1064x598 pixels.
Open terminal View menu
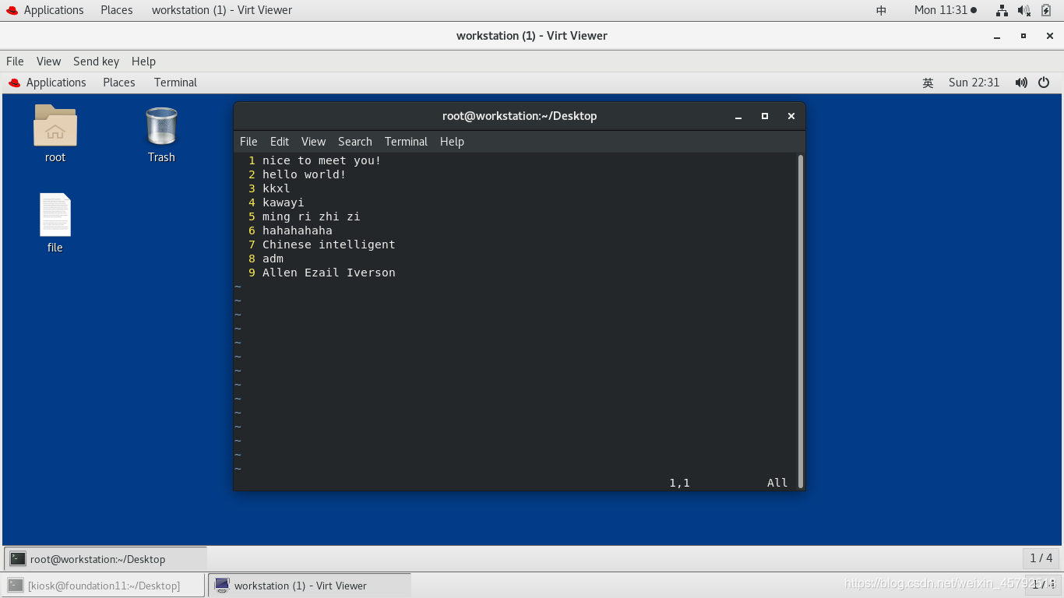tap(313, 142)
